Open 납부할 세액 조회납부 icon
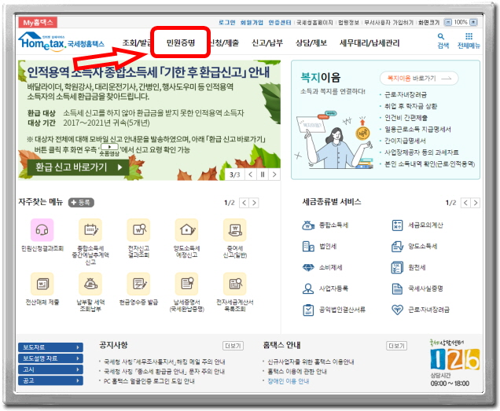 tap(90, 284)
